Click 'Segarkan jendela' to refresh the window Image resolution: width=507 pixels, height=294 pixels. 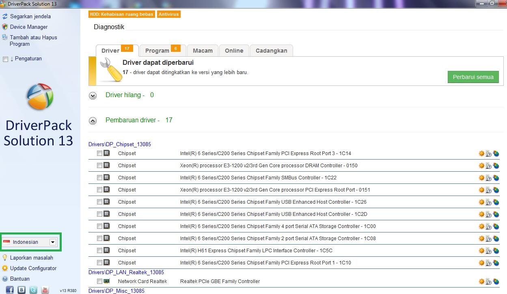click(x=30, y=16)
